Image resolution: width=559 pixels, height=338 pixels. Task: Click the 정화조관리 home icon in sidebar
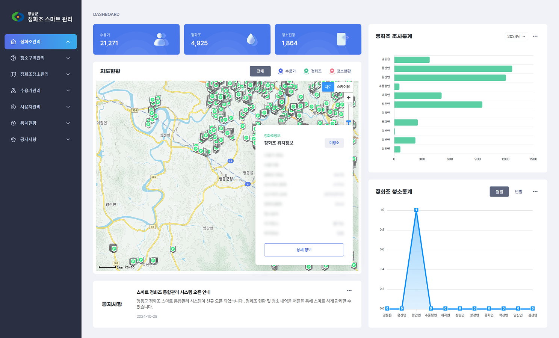tap(14, 42)
